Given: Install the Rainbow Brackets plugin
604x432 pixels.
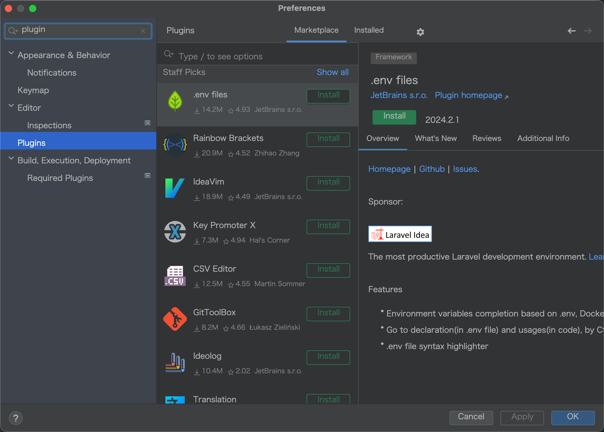Looking at the screenshot, I should [x=328, y=139].
